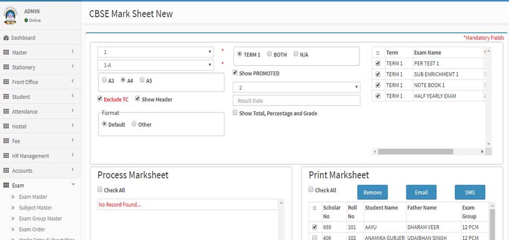Open the section dropdown showing 1-A

(156, 65)
